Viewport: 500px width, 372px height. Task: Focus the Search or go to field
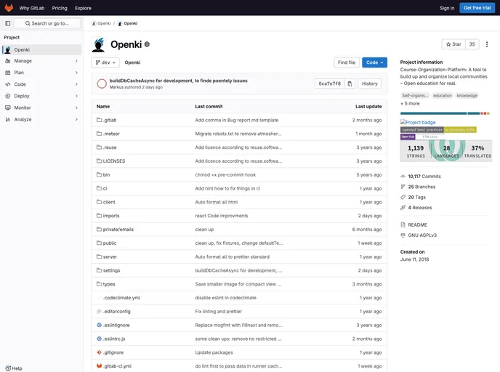click(x=47, y=23)
